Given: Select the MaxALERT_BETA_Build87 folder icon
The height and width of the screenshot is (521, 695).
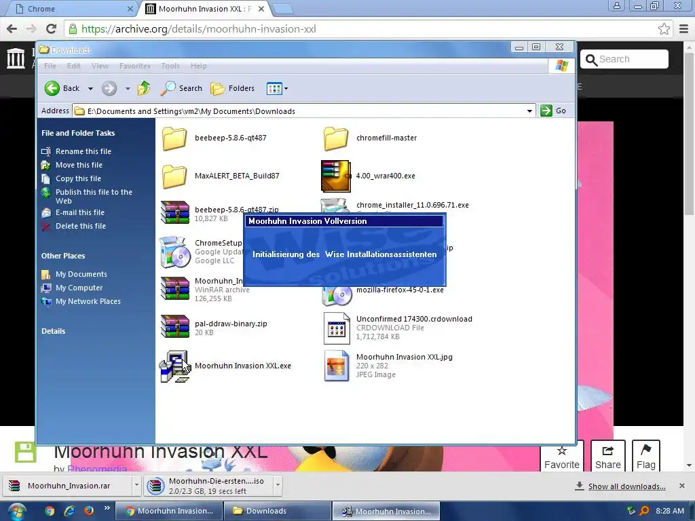Looking at the screenshot, I should click(174, 176).
